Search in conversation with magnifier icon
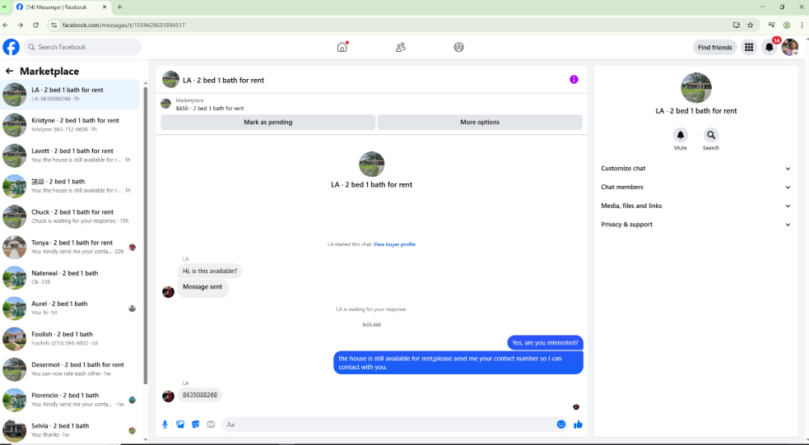The height and width of the screenshot is (445, 809). (x=710, y=135)
